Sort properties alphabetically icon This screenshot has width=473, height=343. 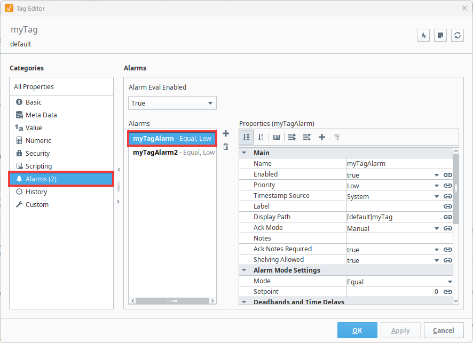pos(261,138)
